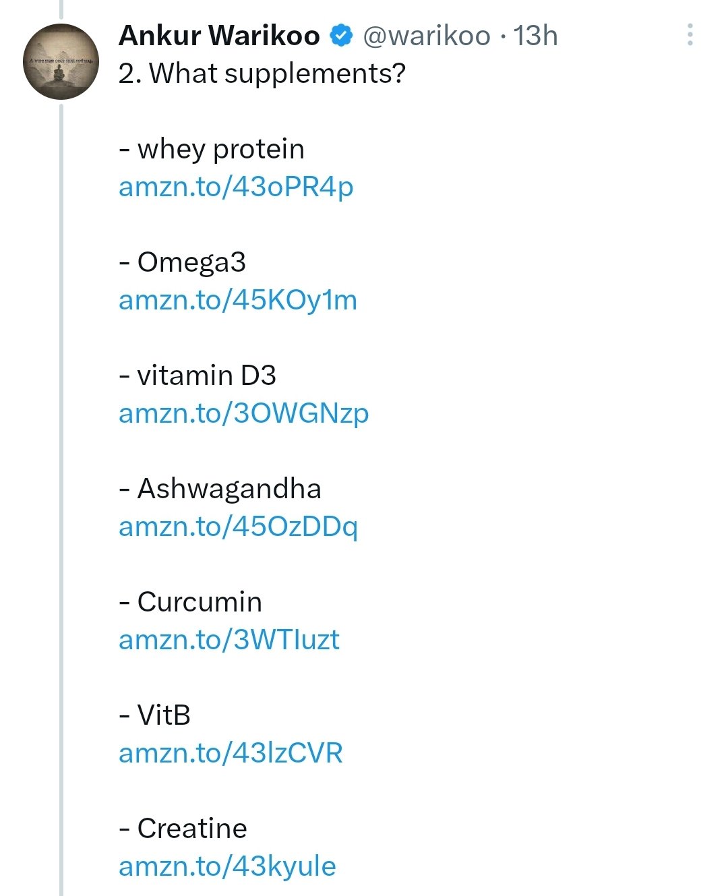Open the Ashwagandha link amzn.to/45OzDDq
728x896 pixels.
click(x=238, y=527)
